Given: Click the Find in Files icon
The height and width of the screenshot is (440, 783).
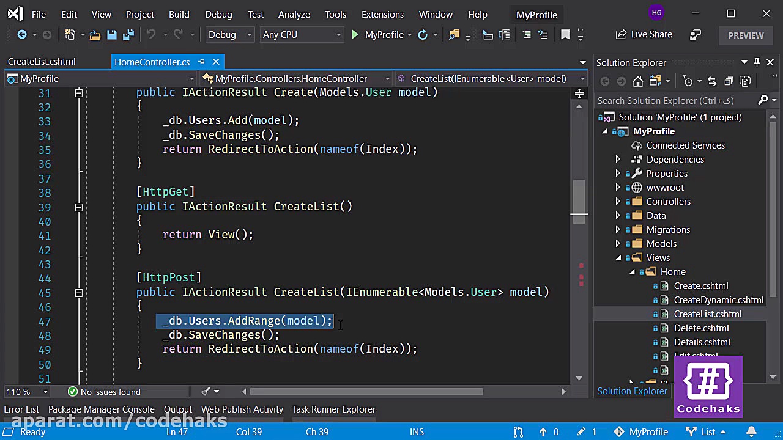Looking at the screenshot, I should [454, 35].
